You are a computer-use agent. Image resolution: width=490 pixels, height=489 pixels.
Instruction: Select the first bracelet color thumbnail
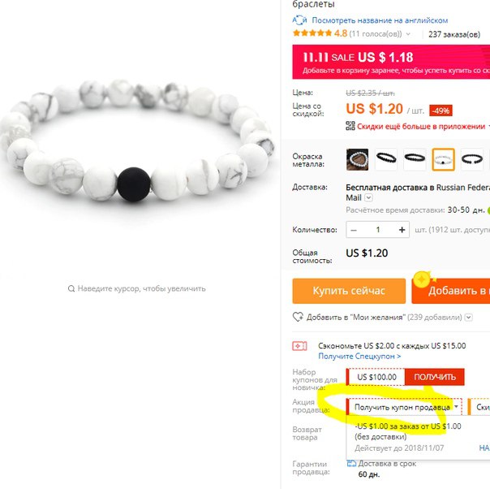coord(357,159)
